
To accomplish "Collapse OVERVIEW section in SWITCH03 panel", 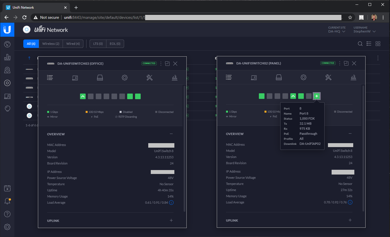I will [171, 134].
